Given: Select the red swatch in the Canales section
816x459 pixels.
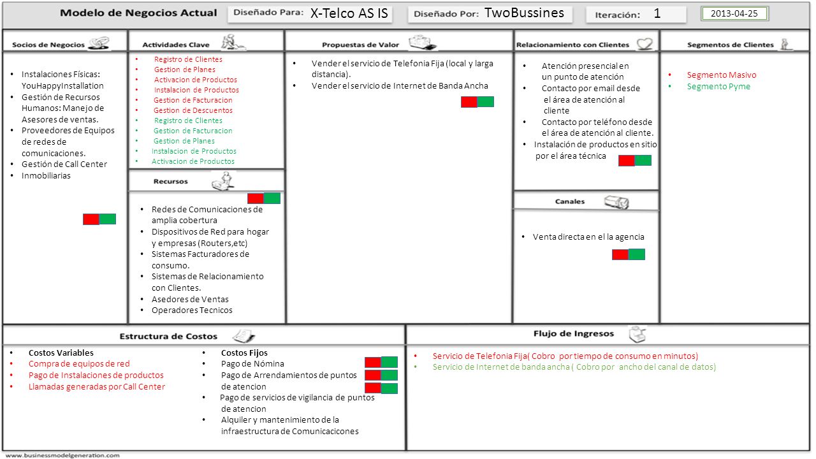Looking at the screenshot, I should [620, 254].
